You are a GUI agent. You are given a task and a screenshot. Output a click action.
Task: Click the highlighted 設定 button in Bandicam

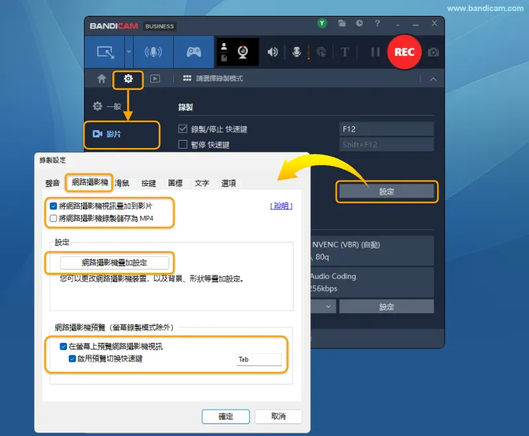[386, 192]
